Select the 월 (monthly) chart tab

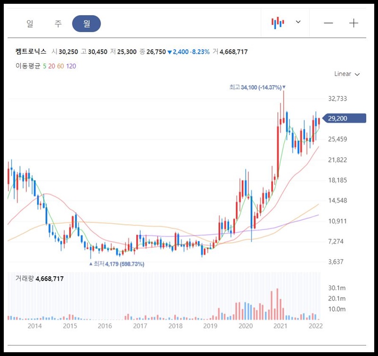tap(86, 24)
